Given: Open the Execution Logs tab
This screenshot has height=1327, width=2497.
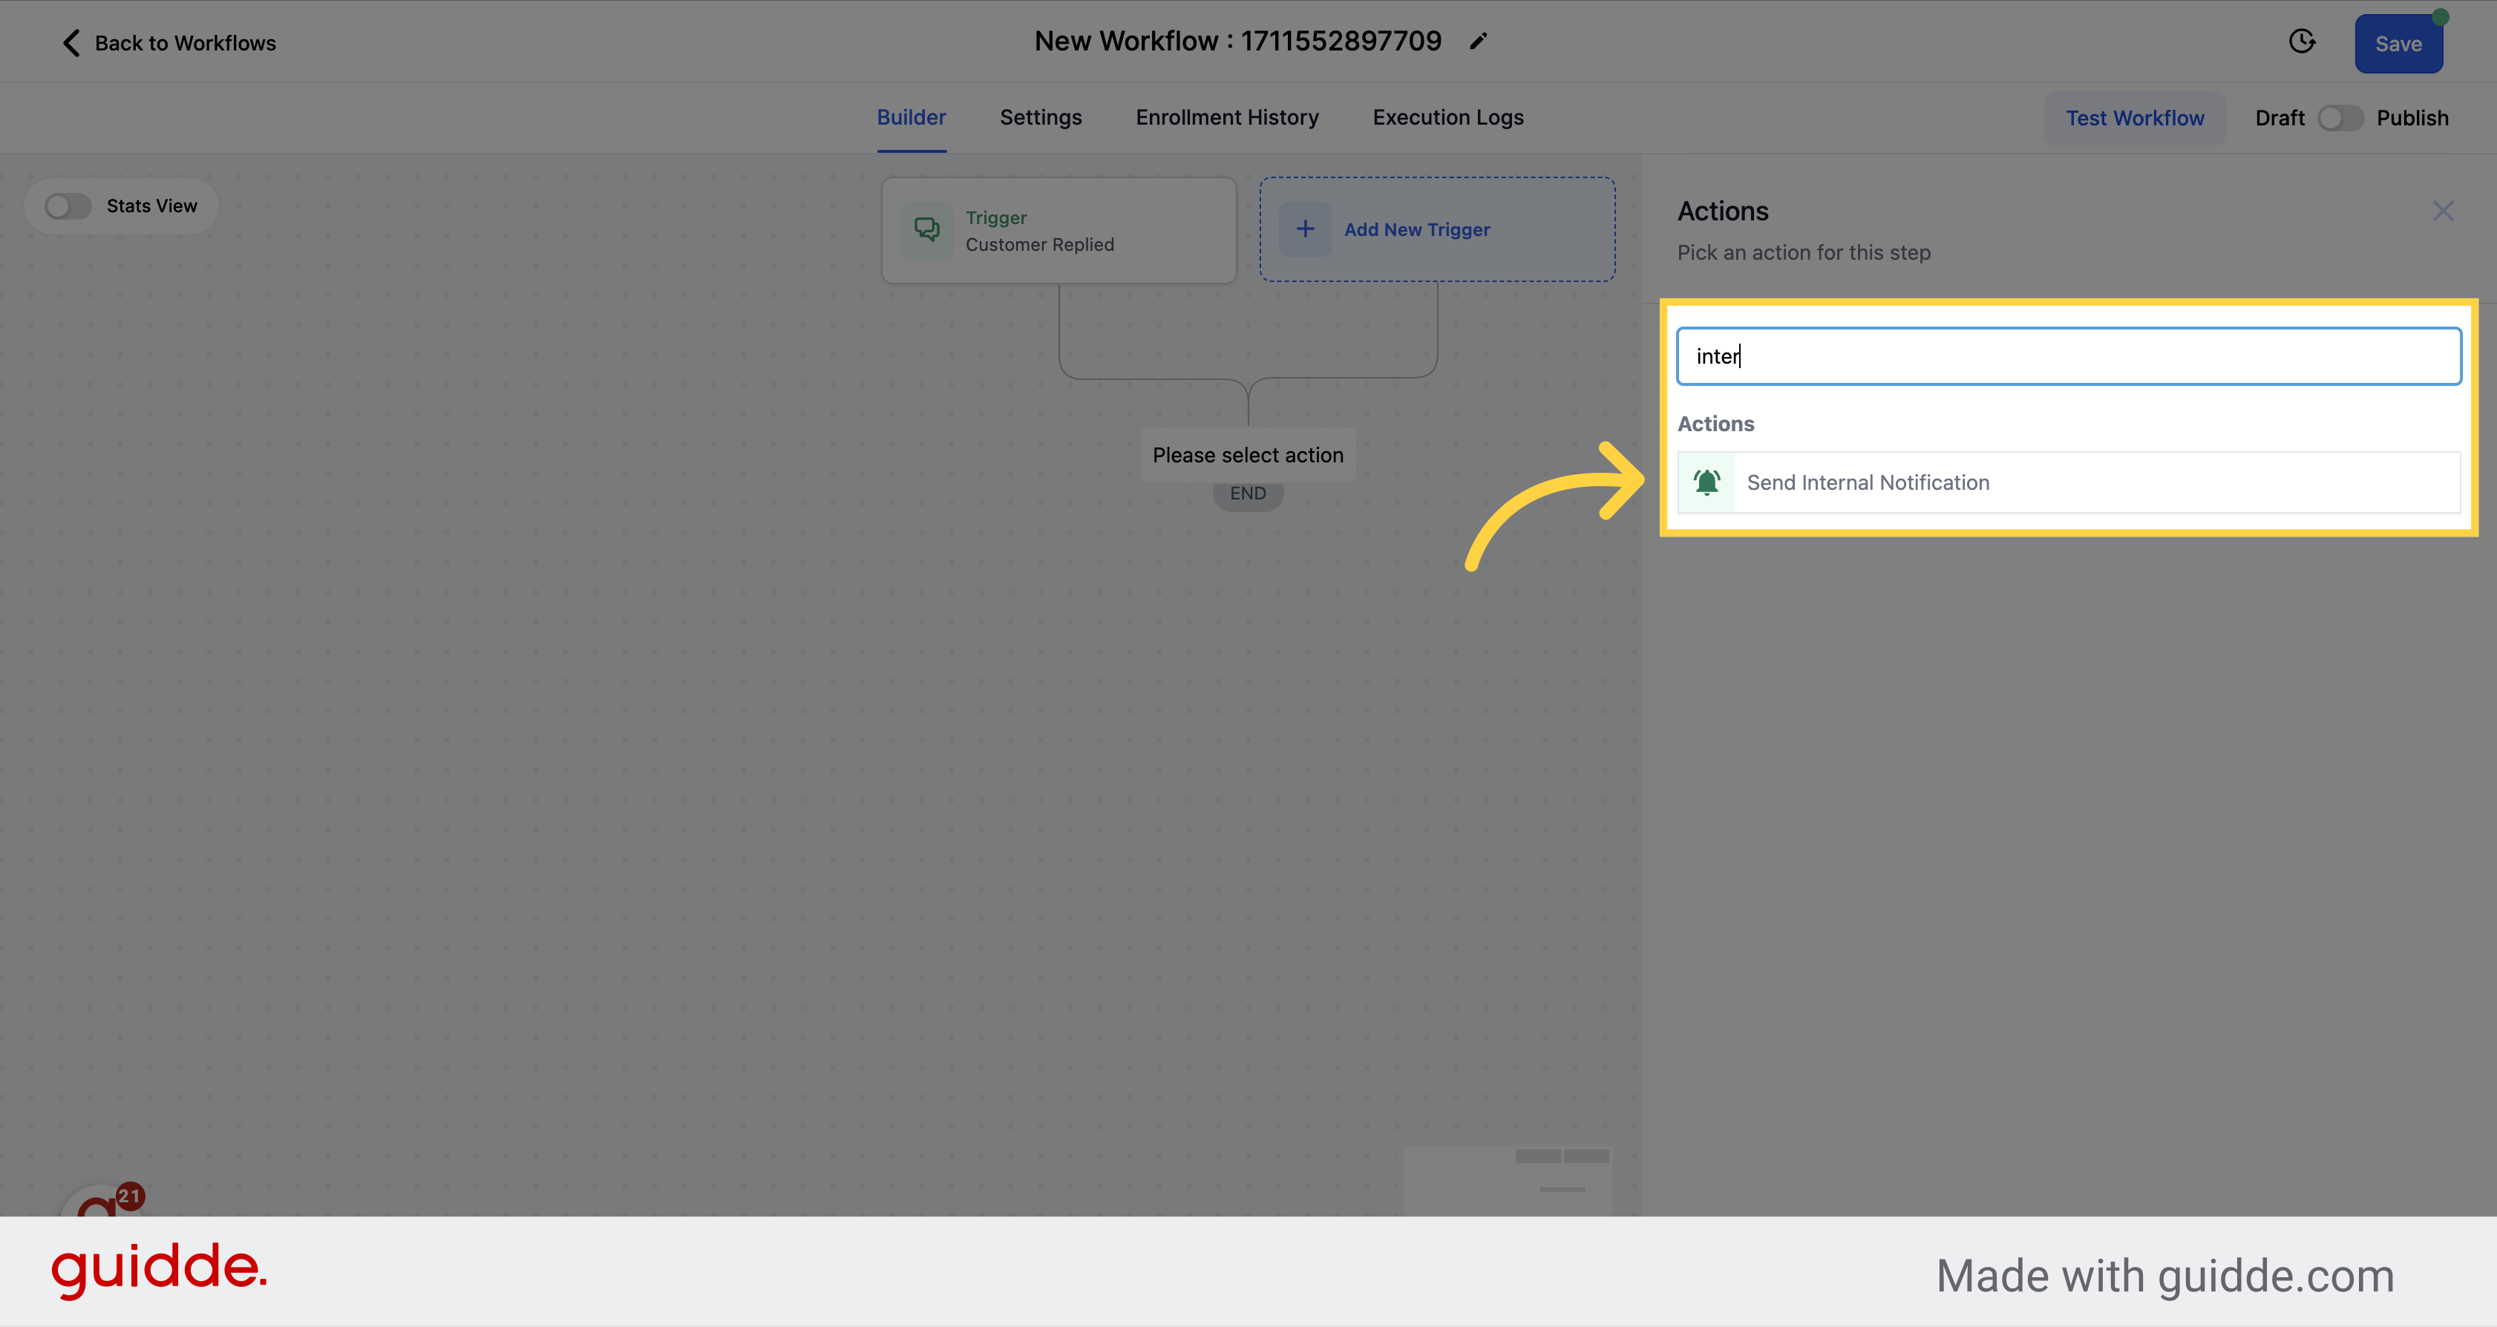Looking at the screenshot, I should [1448, 117].
